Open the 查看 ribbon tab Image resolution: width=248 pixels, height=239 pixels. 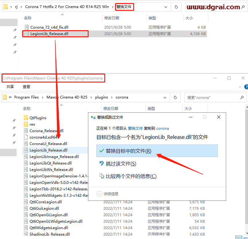click(26, 87)
